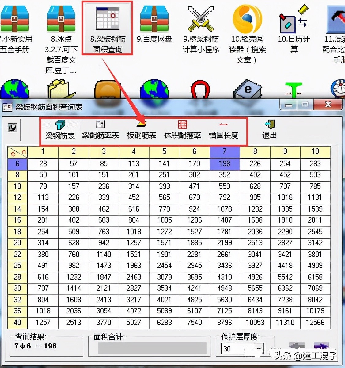The width and height of the screenshot is (345, 368).
Task: Open 9.桥梁钢筋计算小程序 on desktop
Action: [x=201, y=18]
